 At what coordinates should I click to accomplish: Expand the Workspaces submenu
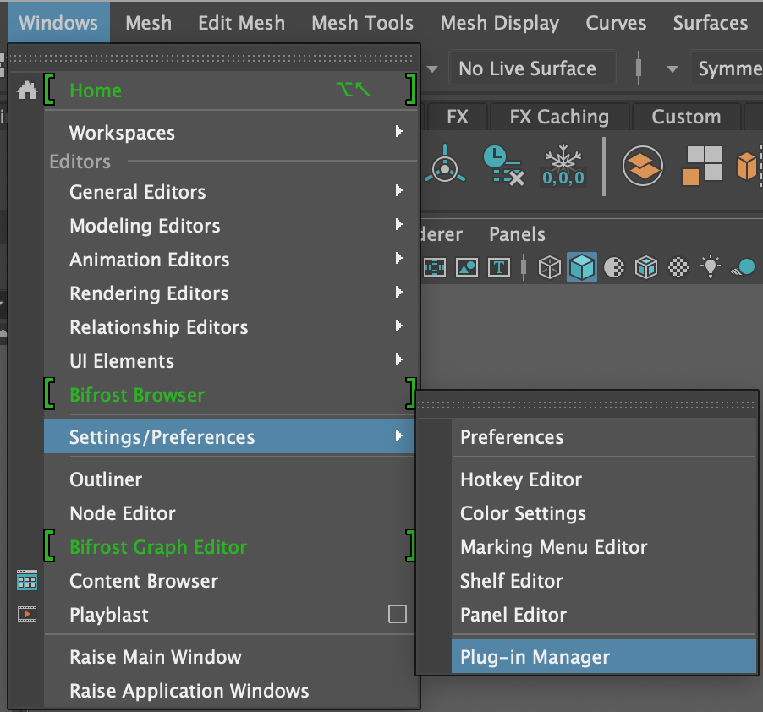398,131
